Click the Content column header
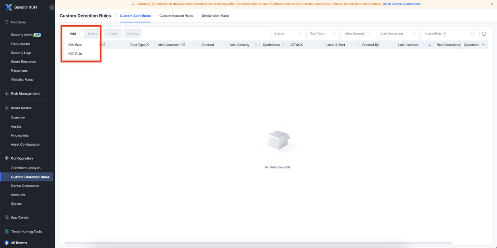Viewport: 497px width, 248px height. [208, 45]
